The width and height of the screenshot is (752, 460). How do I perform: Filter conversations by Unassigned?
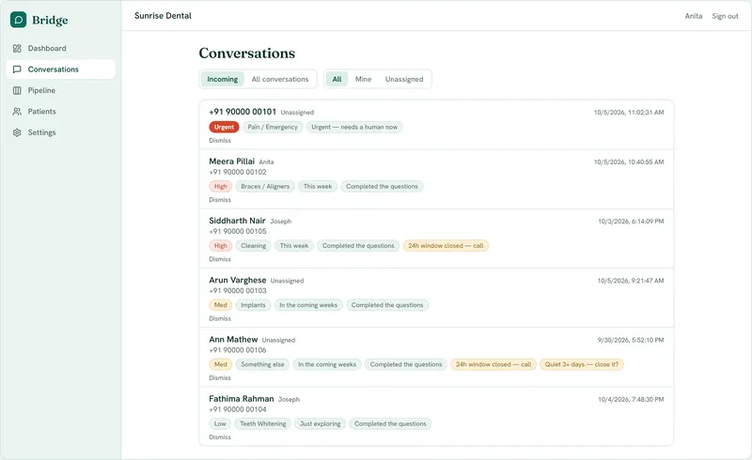[x=404, y=79]
